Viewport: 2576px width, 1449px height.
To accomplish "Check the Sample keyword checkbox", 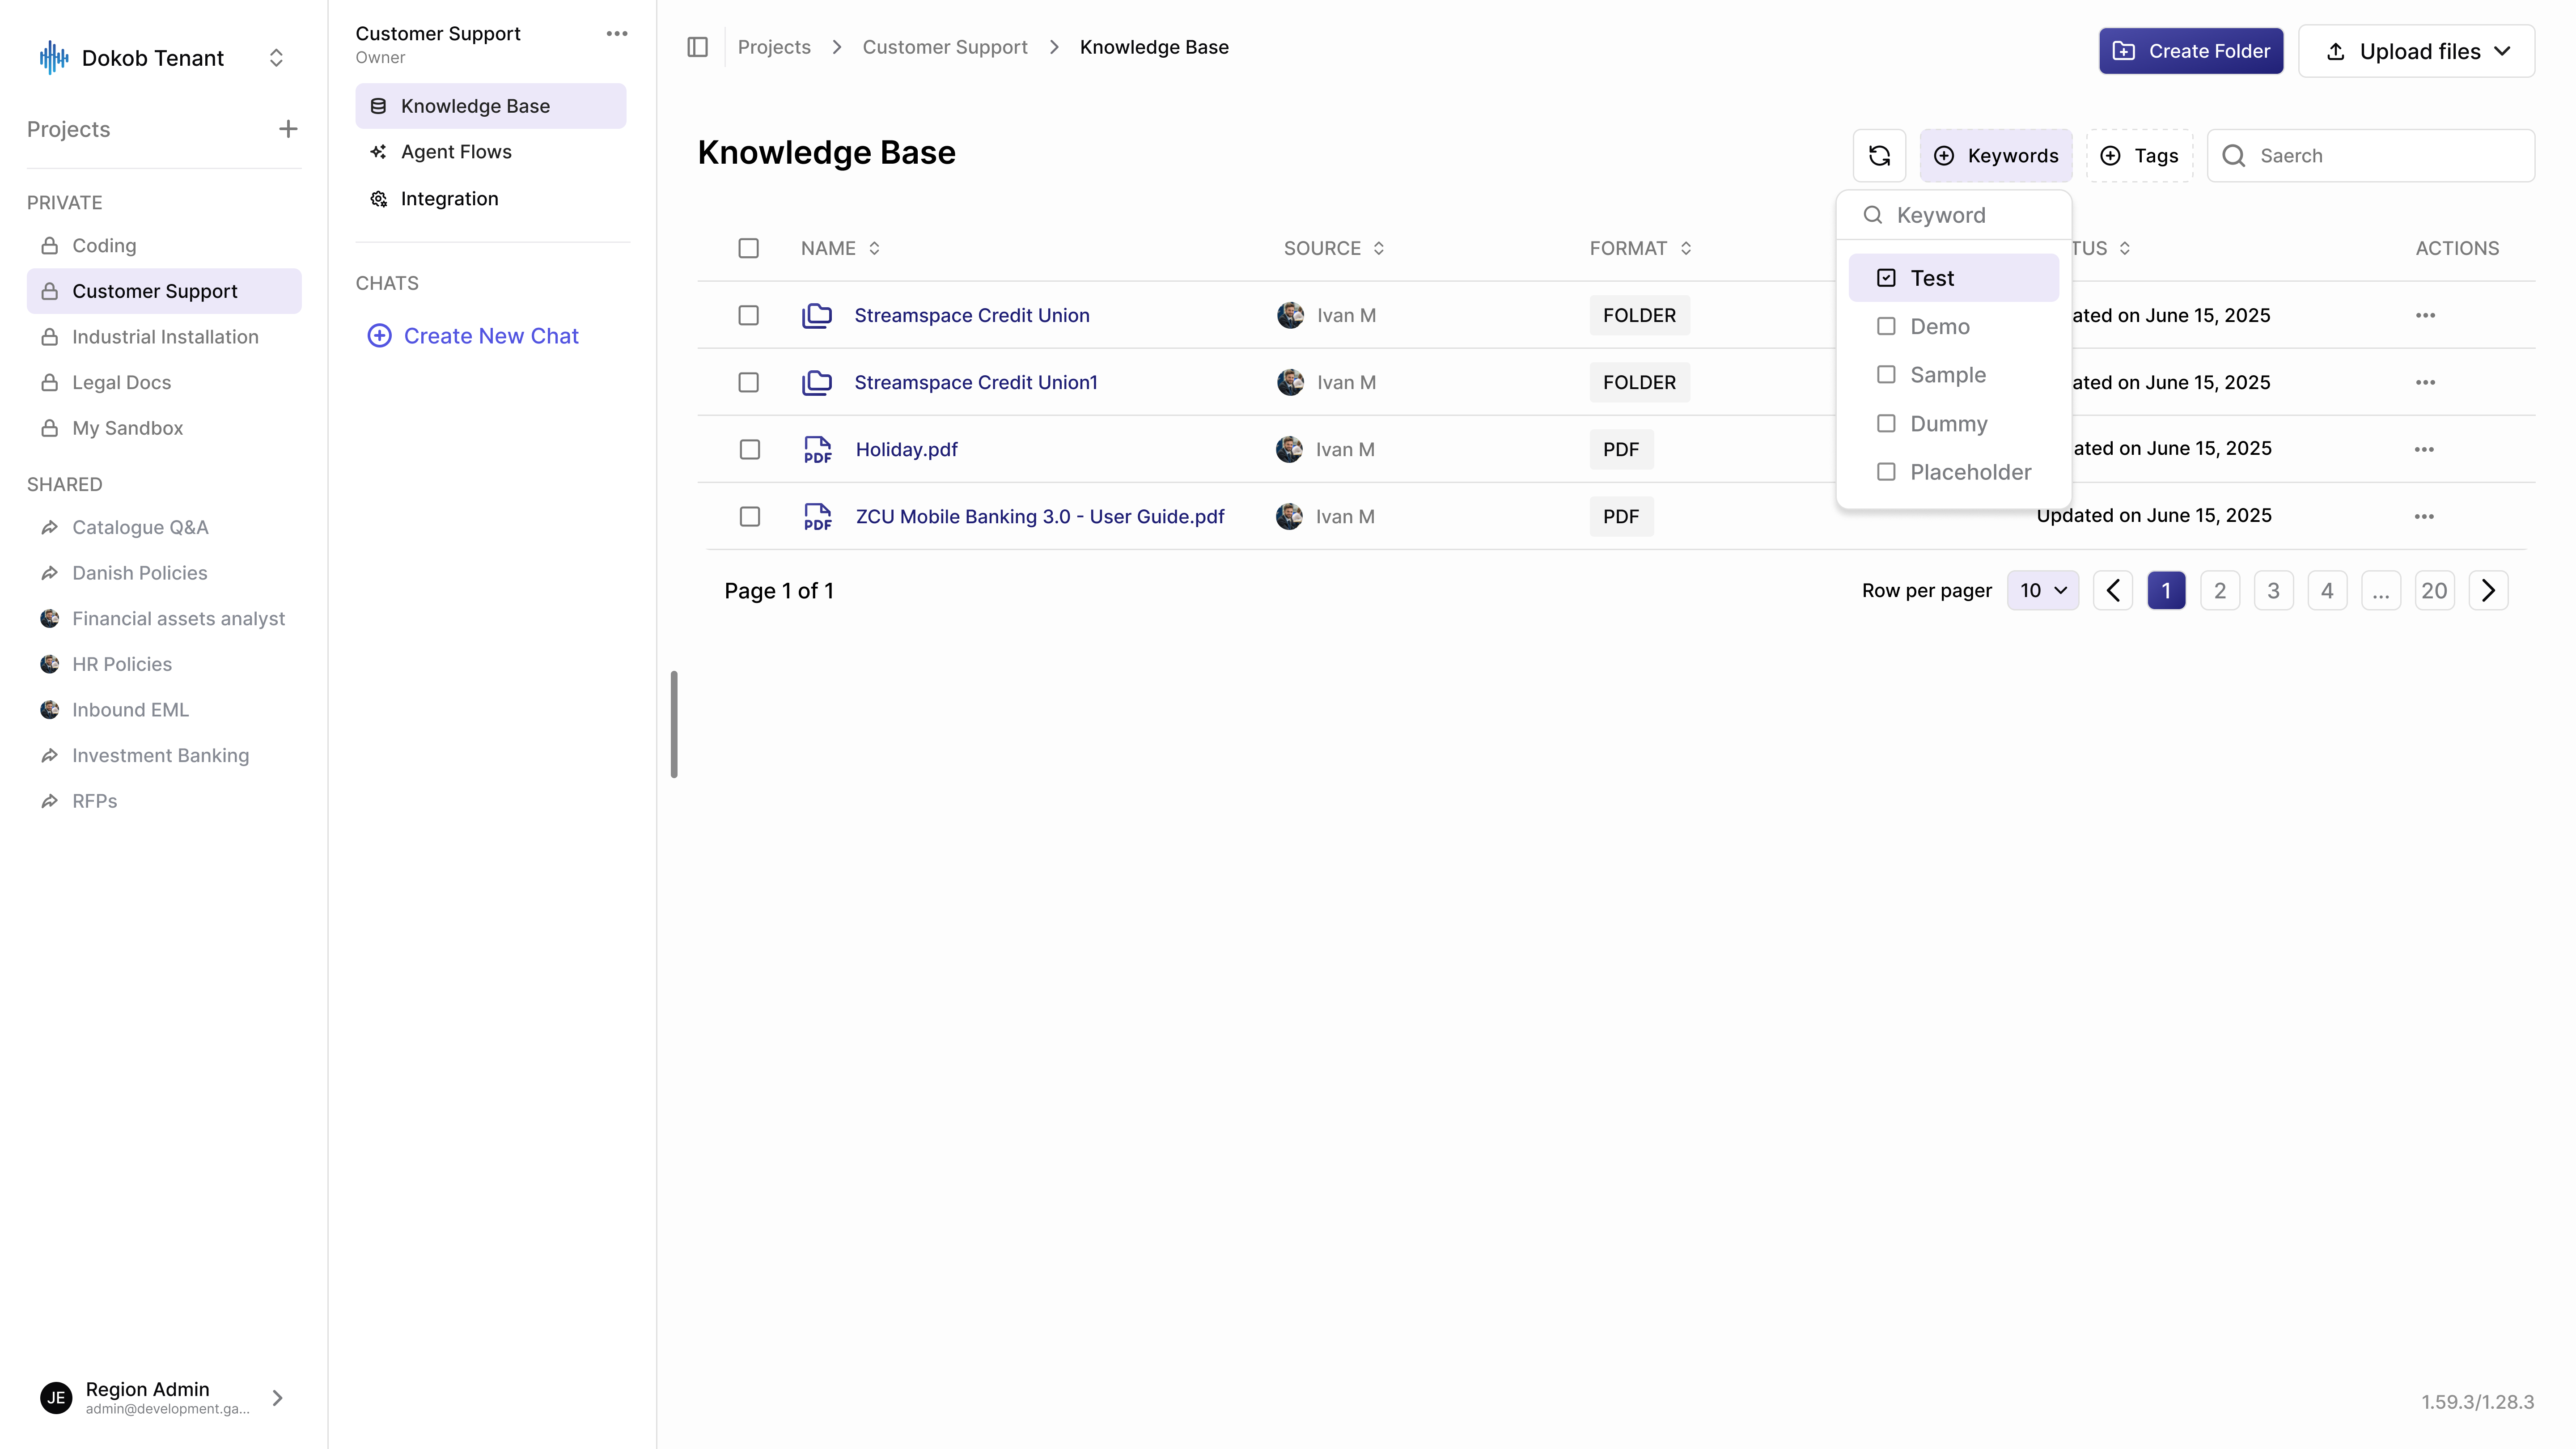I will click(1886, 375).
